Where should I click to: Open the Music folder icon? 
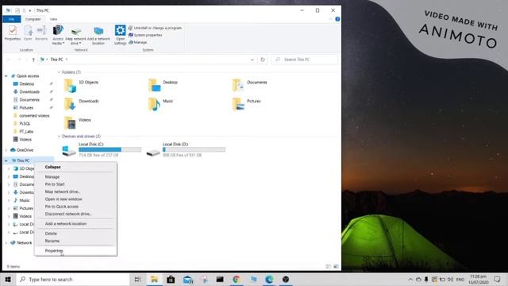pos(154,104)
